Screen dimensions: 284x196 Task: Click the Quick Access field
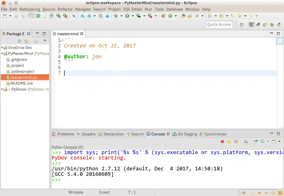pyautogui.click(x=219, y=24)
